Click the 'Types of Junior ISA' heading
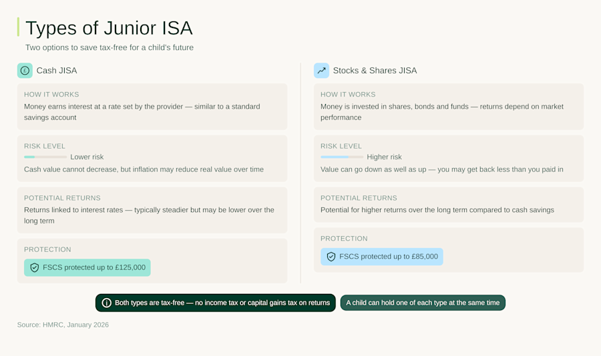The height and width of the screenshot is (356, 601). point(109,28)
